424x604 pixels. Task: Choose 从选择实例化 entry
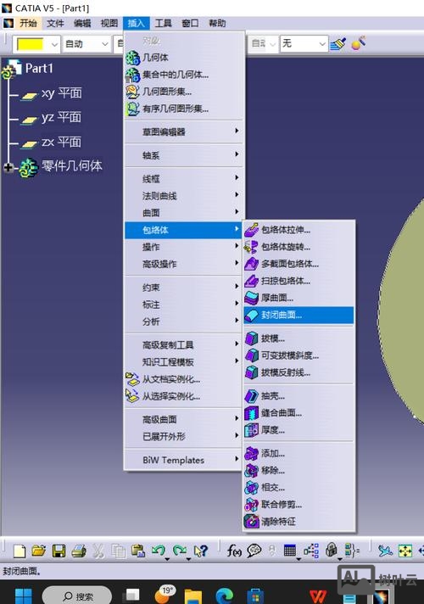[x=184, y=396]
